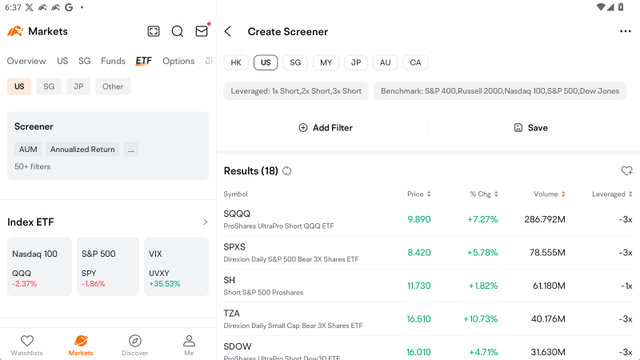Select the HK market chip
The width and height of the screenshot is (640, 360).
tap(236, 62)
